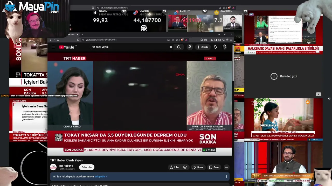Go to the YouTube home logo
332x186 pixels.
pos(67,47)
